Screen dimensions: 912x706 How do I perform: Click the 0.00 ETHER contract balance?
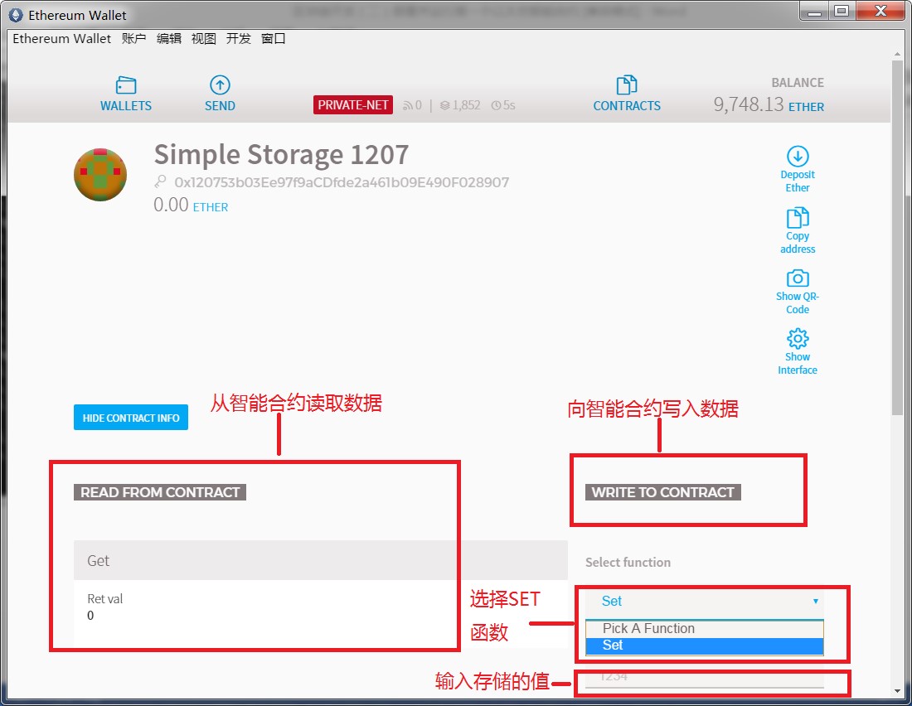(191, 206)
